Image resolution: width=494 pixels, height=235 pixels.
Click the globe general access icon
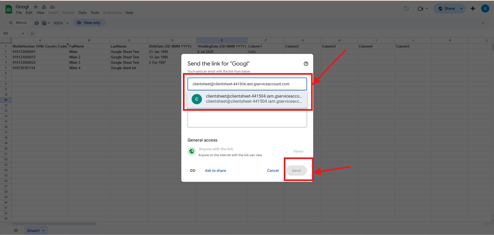pyautogui.click(x=192, y=151)
